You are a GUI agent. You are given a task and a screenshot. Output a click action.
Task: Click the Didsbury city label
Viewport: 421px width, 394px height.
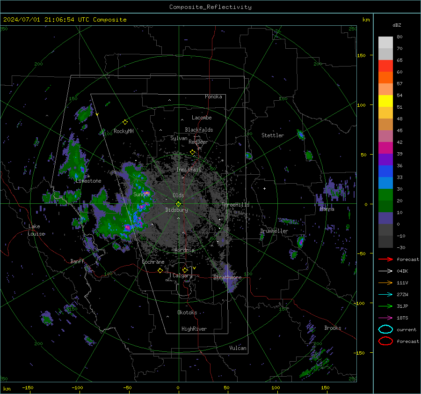[177, 210]
